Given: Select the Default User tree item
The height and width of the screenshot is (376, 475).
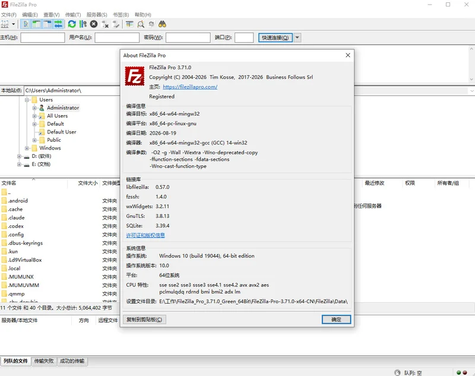Looking at the screenshot, I should tap(62, 132).
